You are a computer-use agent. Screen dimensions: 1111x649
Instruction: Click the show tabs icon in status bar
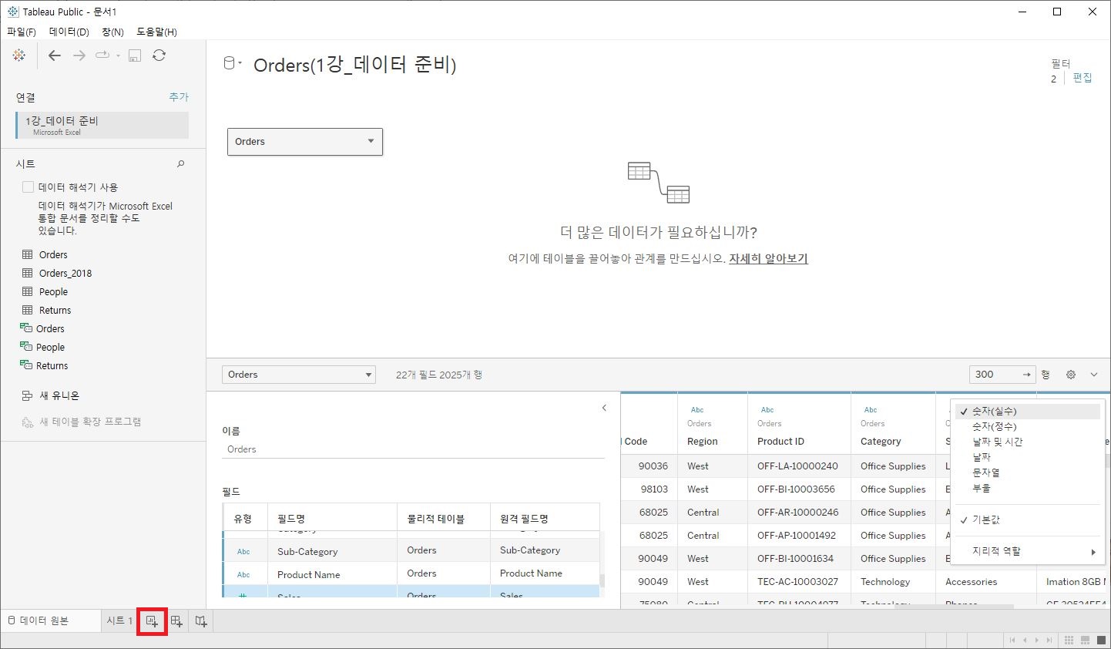pos(1101,641)
